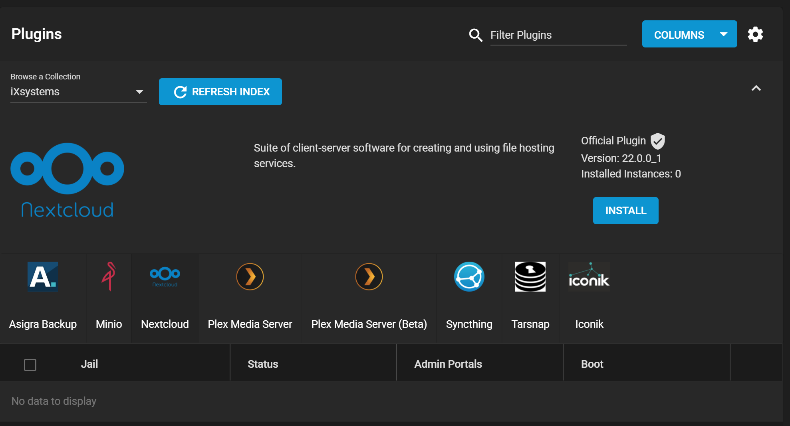Select the Asigra Backup plugin icon
This screenshot has height=426, width=790.
(x=43, y=276)
